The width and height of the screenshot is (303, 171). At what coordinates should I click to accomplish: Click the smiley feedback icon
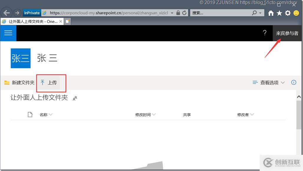coord(296,13)
